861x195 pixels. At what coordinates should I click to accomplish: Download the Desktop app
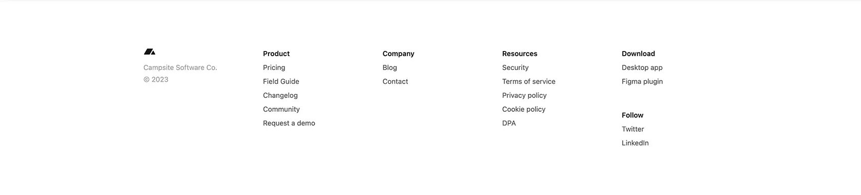click(642, 67)
